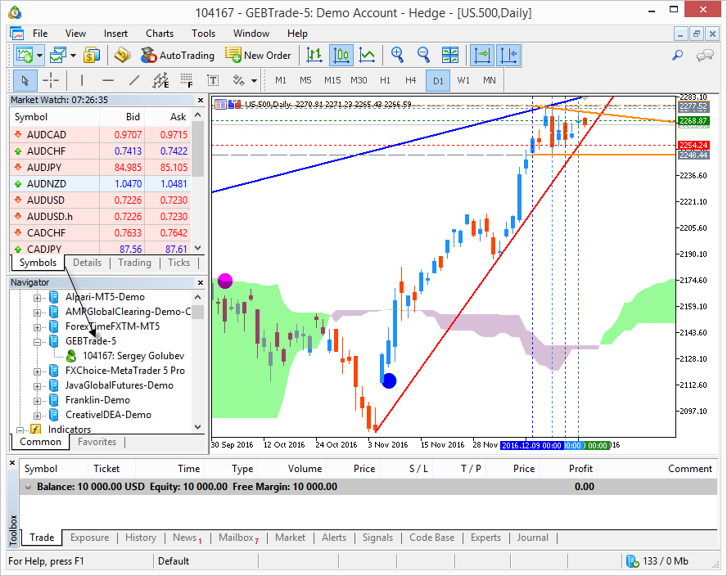The image size is (727, 576).
Task: Toggle chart shift
Action: [509, 55]
